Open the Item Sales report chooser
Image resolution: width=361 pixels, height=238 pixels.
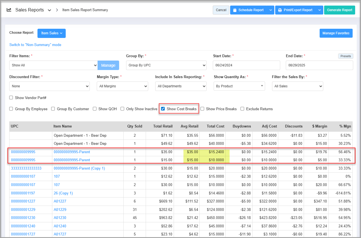(51, 33)
